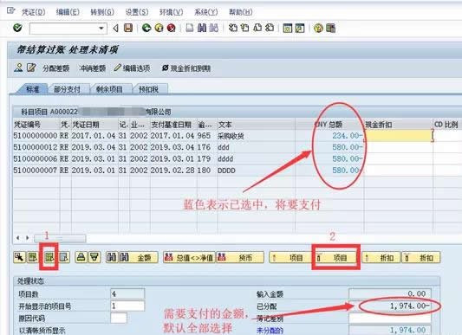Open the 编辑(E) menu
Screen dimensions: 462x335
pos(68,12)
